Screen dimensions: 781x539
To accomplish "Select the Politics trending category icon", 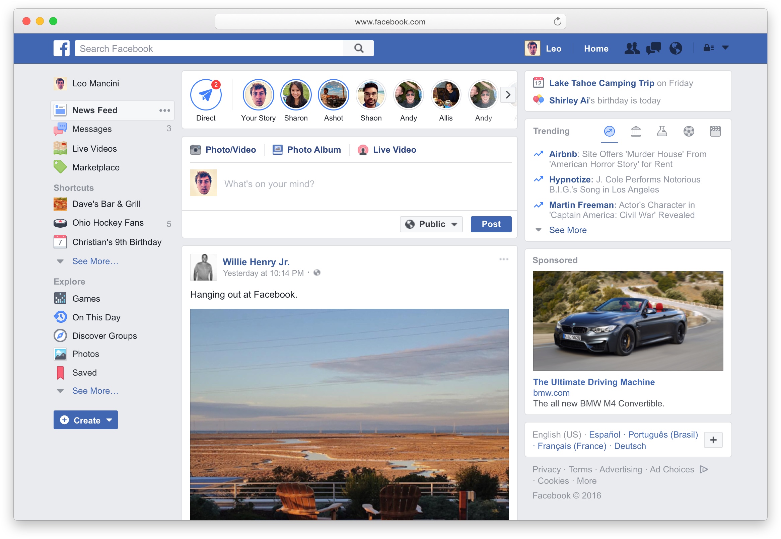I will (x=635, y=131).
